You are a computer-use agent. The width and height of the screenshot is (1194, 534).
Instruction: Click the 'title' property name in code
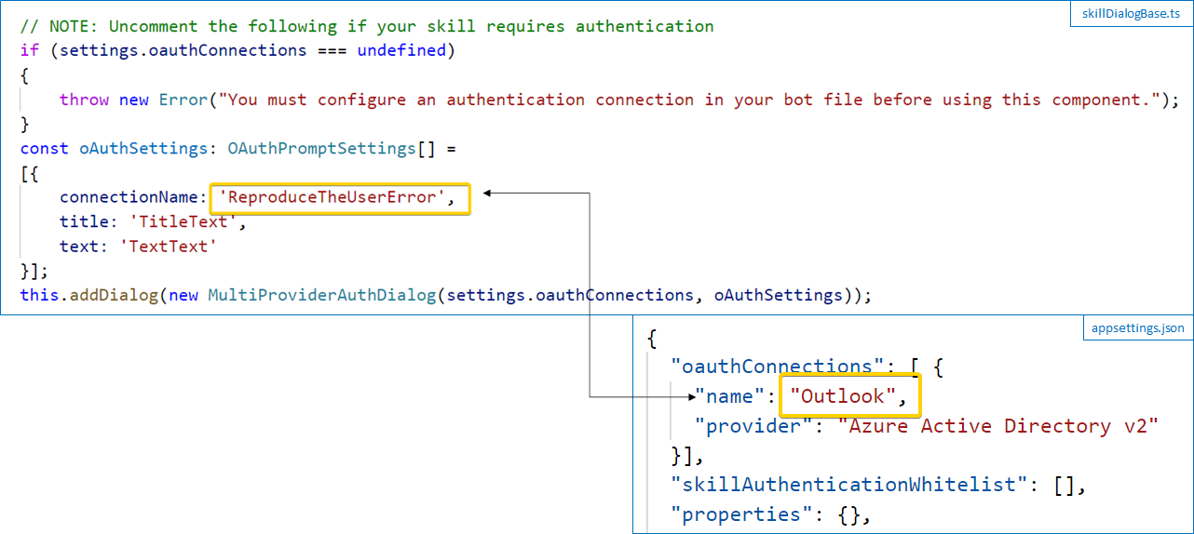[x=85, y=221]
